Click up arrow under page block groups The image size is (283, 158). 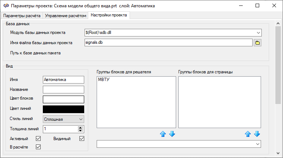(x=248, y=134)
